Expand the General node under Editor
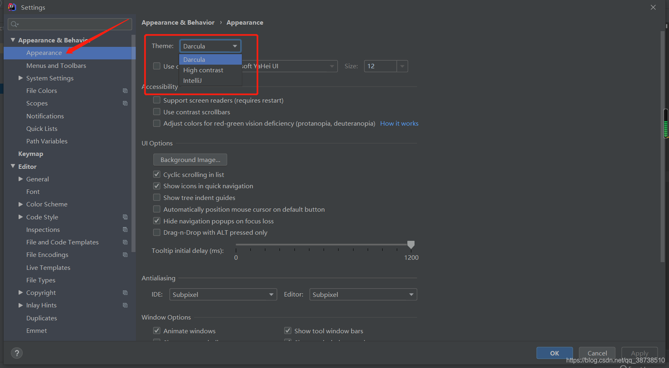This screenshot has width=669, height=368. pos(21,179)
